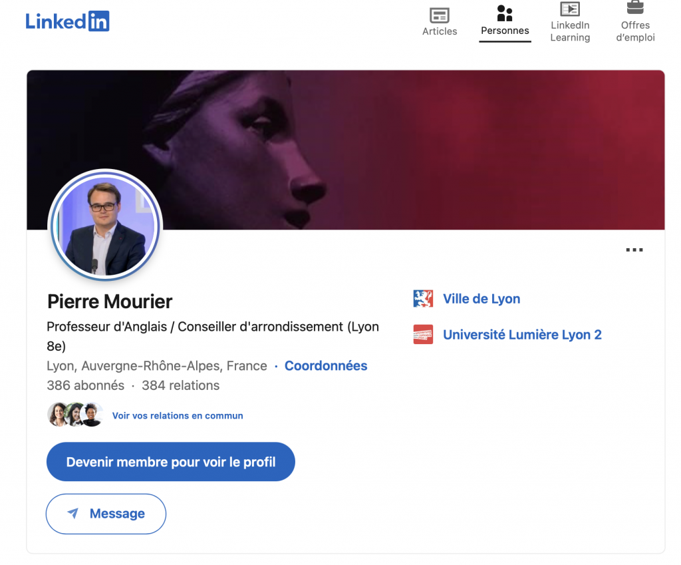Viewport: 681px width, 565px height.
Task: Click the Université Lumière Lyon 2 logo
Action: pyautogui.click(x=423, y=335)
